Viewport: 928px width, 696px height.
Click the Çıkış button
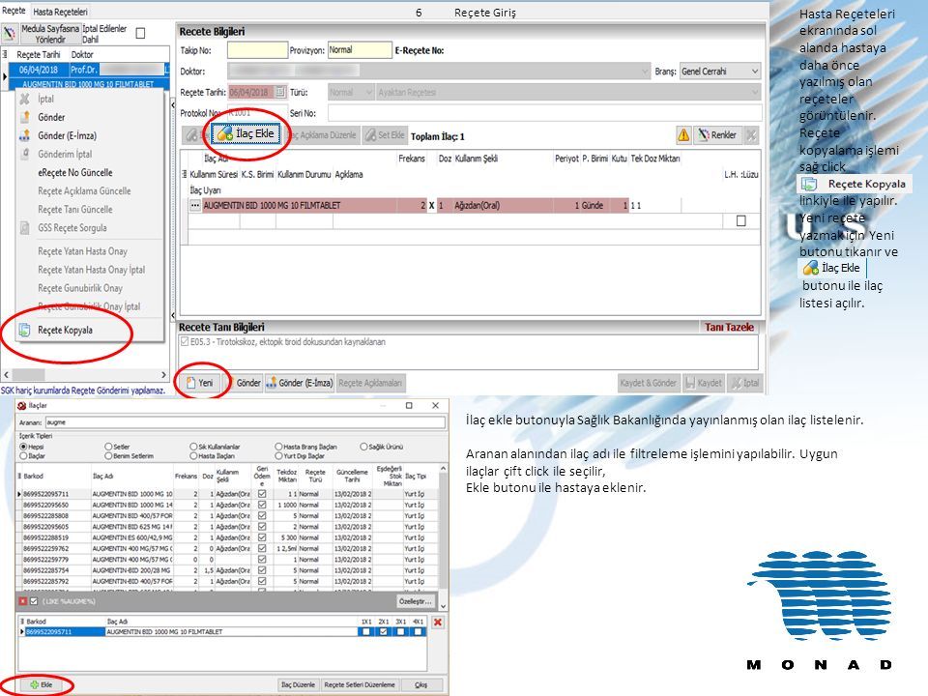point(420,684)
